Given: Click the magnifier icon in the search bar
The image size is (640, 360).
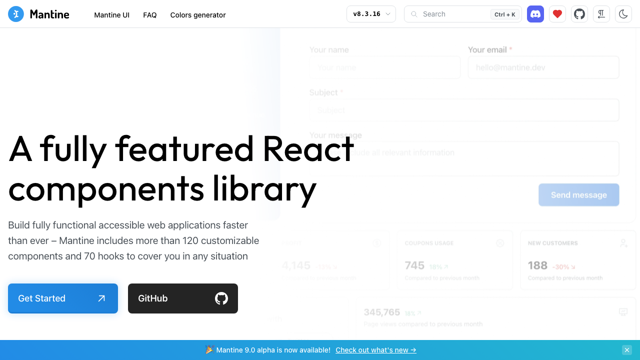Looking at the screenshot, I should pyautogui.click(x=414, y=14).
